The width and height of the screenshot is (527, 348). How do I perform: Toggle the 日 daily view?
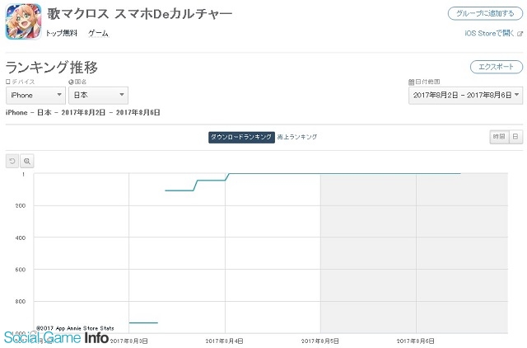[x=515, y=137]
